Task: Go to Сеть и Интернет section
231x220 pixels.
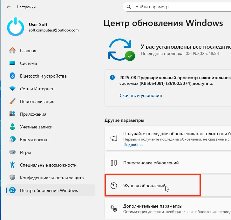Action: tap(37, 89)
